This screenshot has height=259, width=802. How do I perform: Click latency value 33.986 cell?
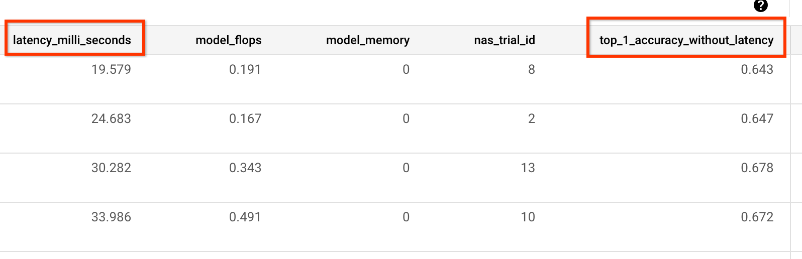[111, 217]
